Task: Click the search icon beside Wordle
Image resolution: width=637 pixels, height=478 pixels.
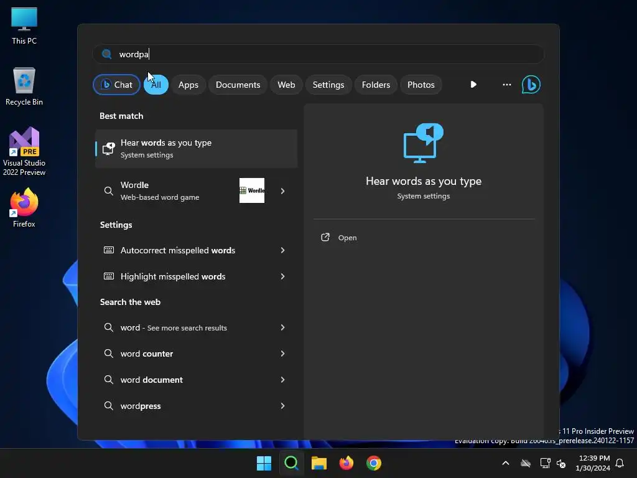Action: (108, 190)
